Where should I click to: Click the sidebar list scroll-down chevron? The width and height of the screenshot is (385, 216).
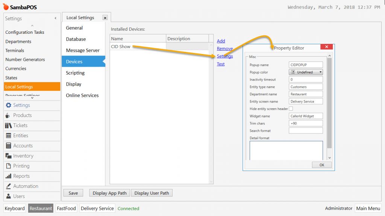(x=32, y=98)
